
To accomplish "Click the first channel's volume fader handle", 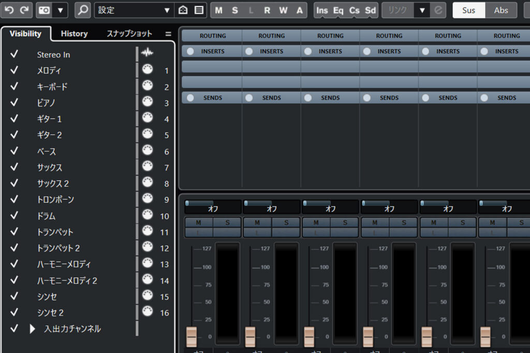I will pos(192,336).
